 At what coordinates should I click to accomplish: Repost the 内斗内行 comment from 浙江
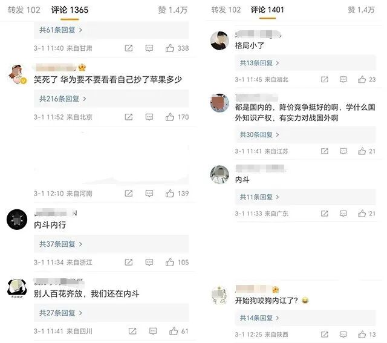pyautogui.click(x=129, y=262)
